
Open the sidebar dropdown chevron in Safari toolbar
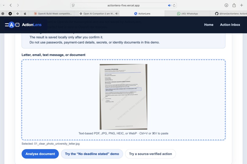[x=4, y=5]
